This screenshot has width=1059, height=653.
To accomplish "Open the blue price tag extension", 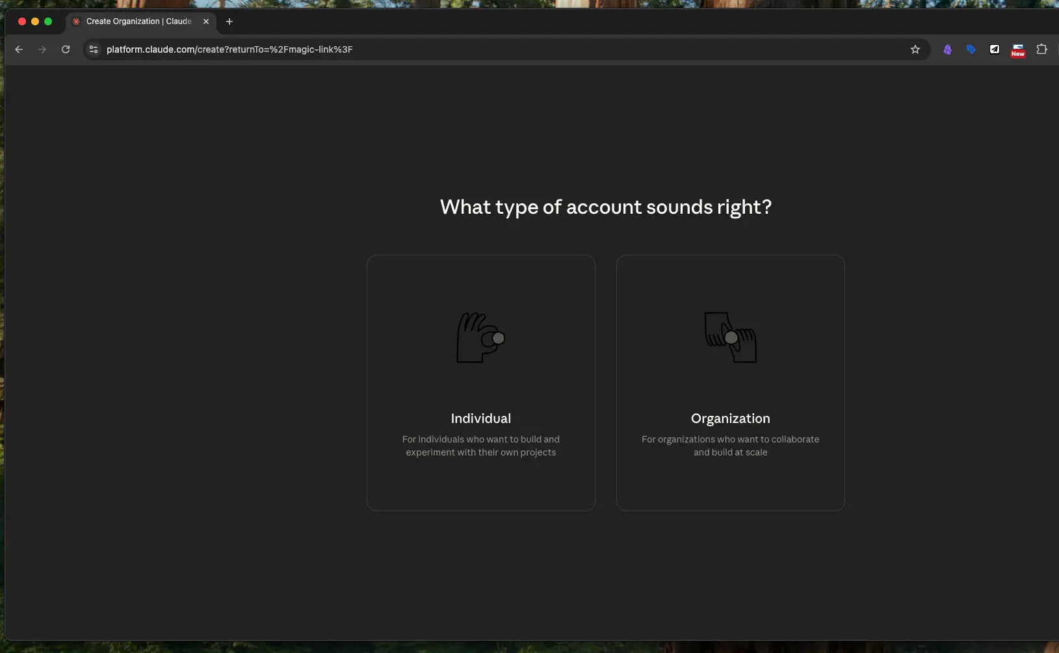I will [971, 49].
